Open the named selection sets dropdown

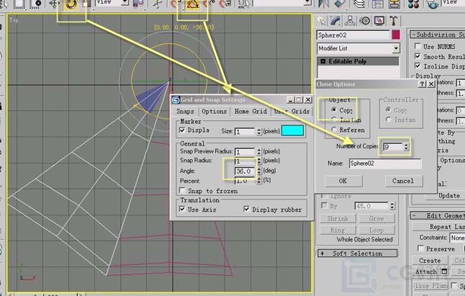pyautogui.click(x=307, y=2)
